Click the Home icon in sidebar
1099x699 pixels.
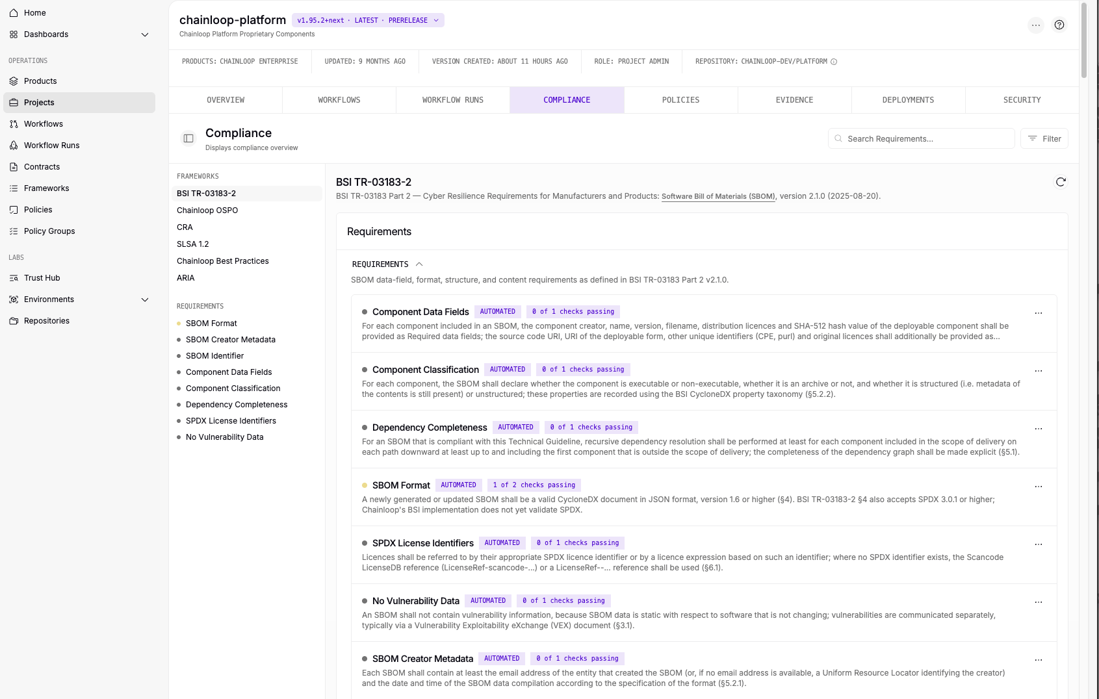14,13
